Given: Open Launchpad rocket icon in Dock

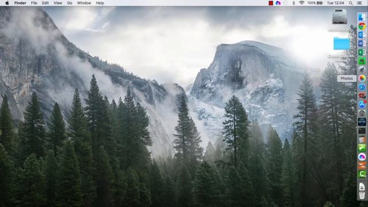Looking at the screenshot, I should (362, 70).
